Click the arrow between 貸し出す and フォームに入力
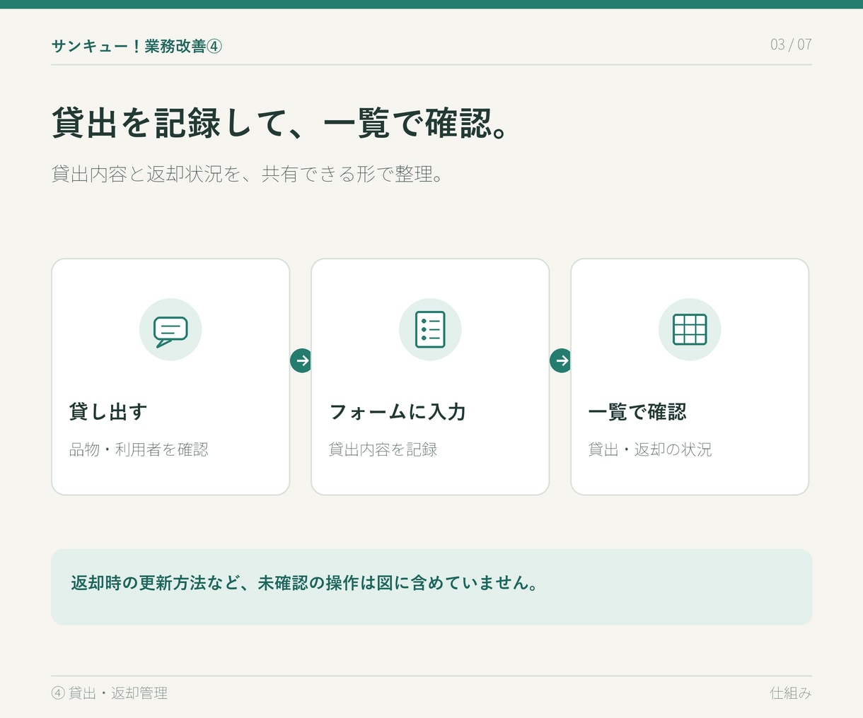This screenshot has width=863, height=718. point(301,360)
